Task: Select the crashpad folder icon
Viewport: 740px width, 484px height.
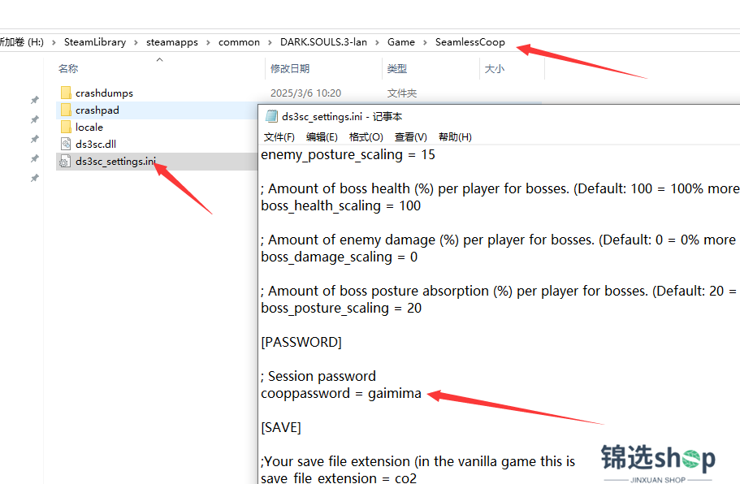Action: click(x=66, y=110)
